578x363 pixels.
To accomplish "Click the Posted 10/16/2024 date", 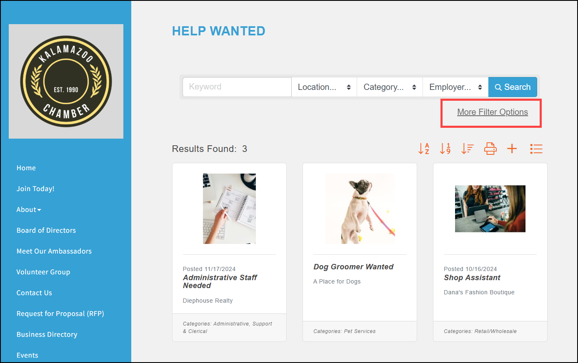I will pos(470,269).
